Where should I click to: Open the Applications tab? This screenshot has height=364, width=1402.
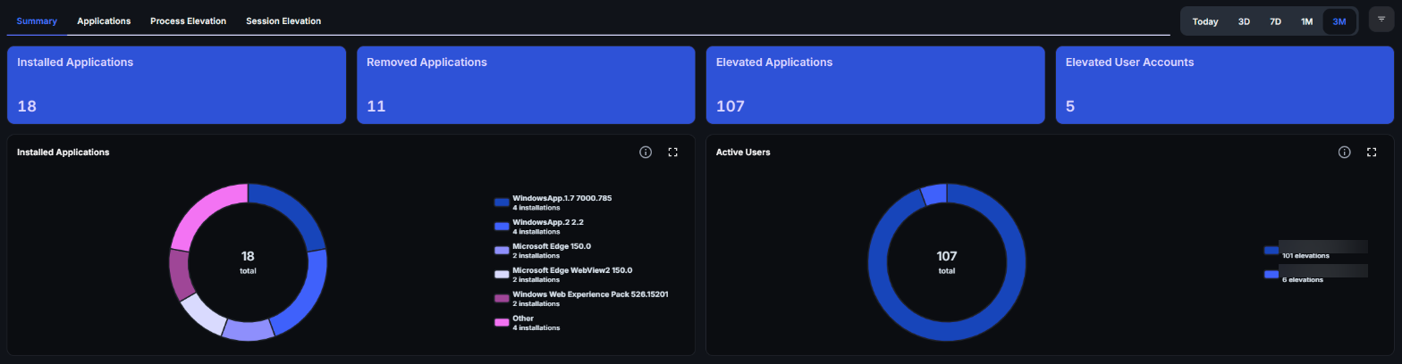104,21
